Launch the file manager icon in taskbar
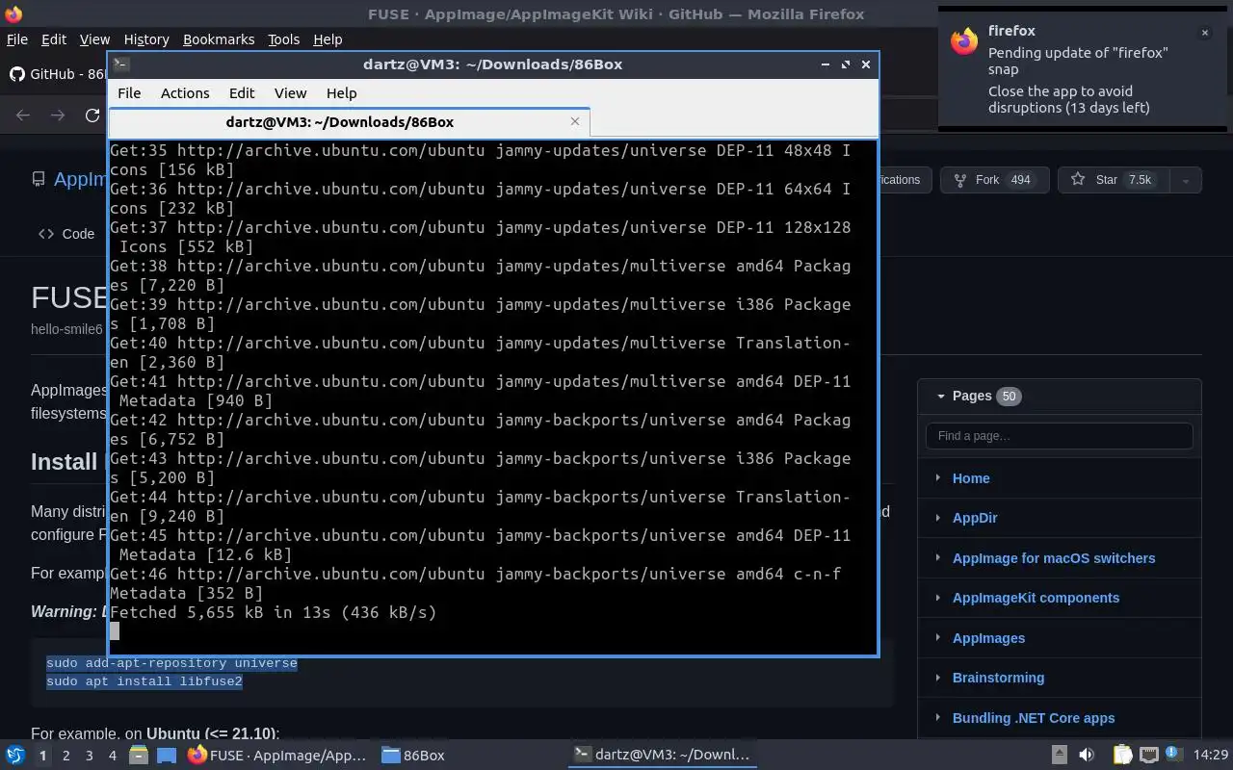 point(138,756)
